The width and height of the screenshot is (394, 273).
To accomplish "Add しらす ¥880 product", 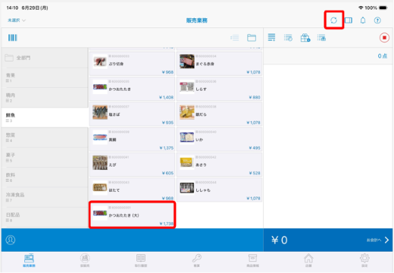I will [219, 89].
